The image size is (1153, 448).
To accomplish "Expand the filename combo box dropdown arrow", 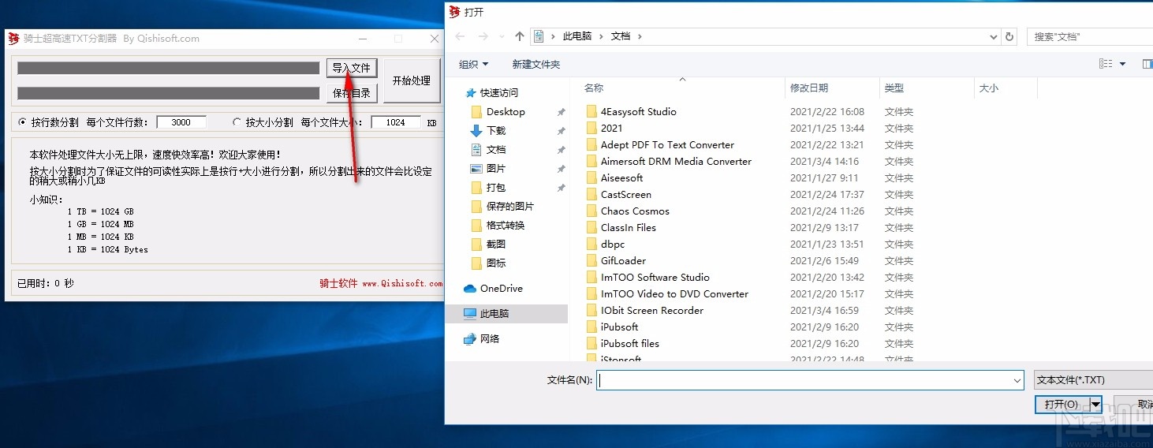I will click(1017, 380).
